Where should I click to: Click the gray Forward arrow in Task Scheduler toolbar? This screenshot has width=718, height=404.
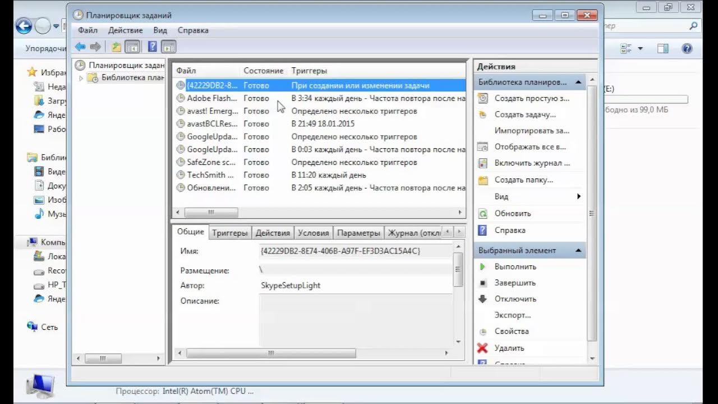tap(95, 47)
